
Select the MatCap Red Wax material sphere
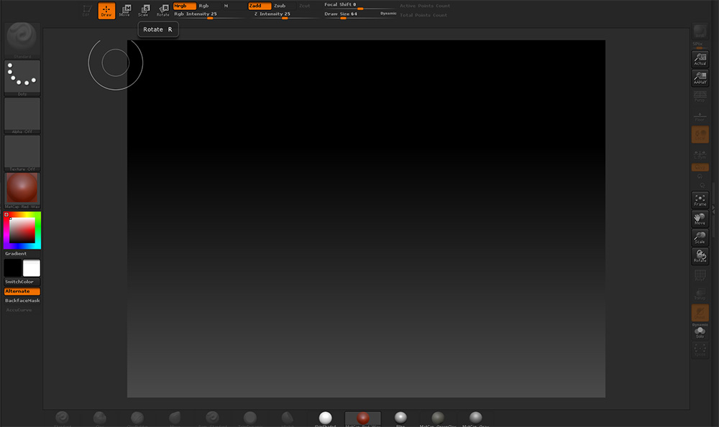coord(363,419)
